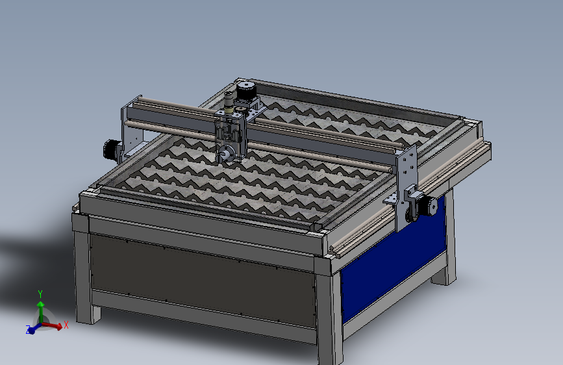This screenshot has height=365, width=563.
Task: Click the green Y axis of the triad
Action: click(x=41, y=312)
